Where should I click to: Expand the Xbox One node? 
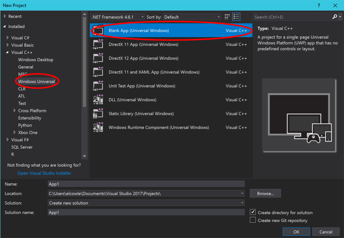coord(15,132)
